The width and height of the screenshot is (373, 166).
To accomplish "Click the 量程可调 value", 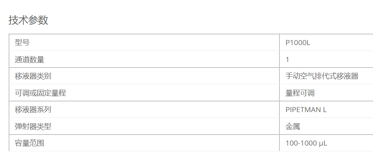I will 300,93.
